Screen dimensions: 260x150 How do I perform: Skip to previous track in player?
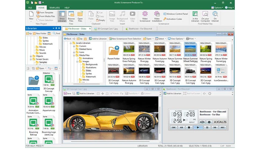(x=174, y=127)
